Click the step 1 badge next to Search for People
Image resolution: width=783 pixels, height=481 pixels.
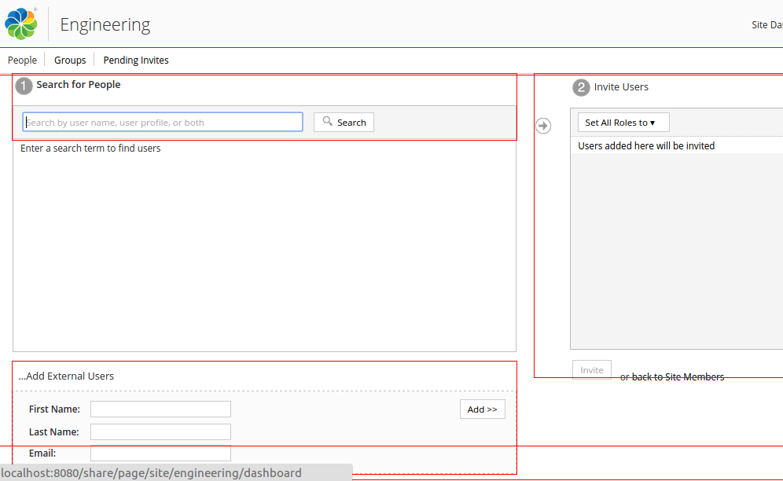click(x=24, y=86)
